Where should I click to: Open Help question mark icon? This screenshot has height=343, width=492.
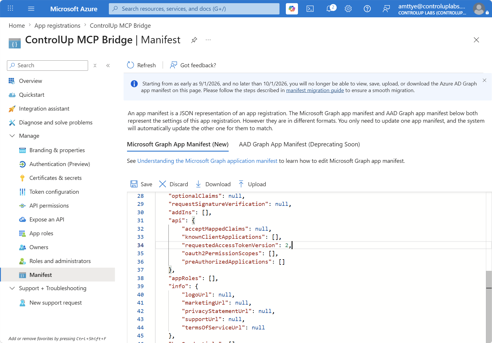click(367, 9)
